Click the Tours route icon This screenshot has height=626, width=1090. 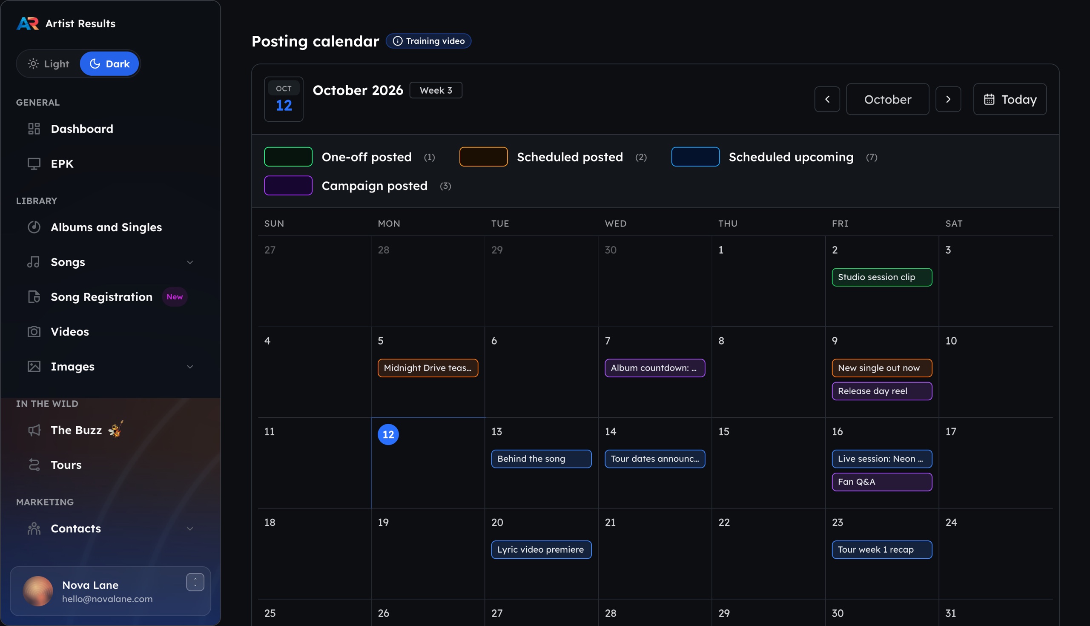(x=34, y=465)
